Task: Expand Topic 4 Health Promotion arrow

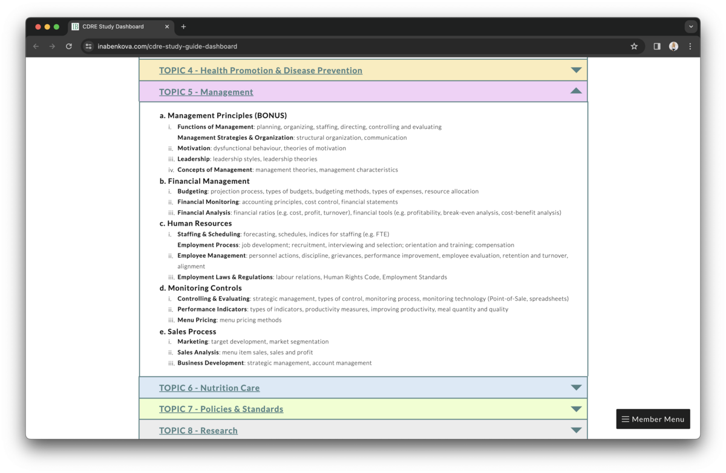Action: pyautogui.click(x=576, y=70)
